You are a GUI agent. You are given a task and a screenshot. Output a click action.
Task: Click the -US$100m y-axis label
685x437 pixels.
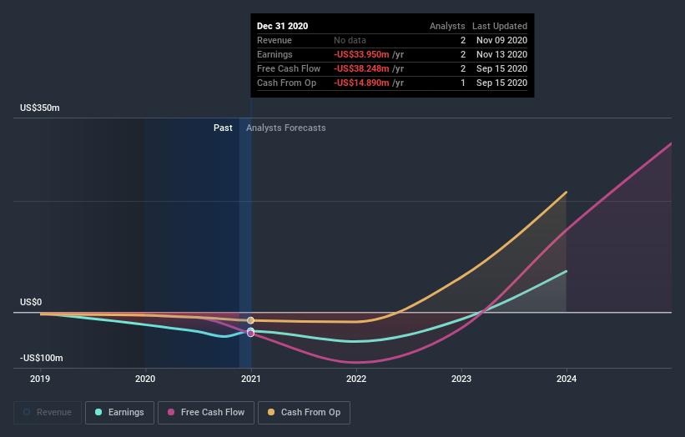(42, 358)
